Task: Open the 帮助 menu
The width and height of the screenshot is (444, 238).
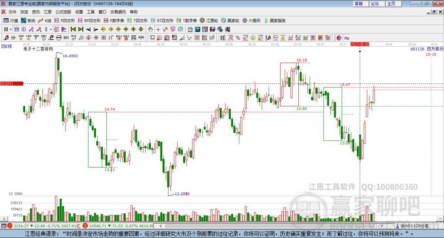Action: pos(134,12)
